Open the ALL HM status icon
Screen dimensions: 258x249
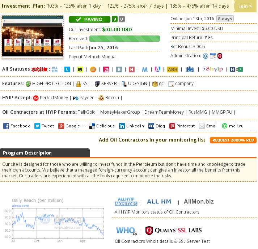(x=55, y=69)
